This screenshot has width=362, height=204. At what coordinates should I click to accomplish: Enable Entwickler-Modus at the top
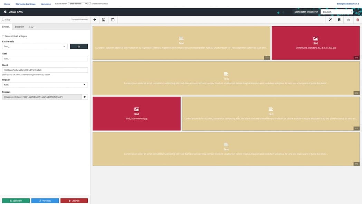pos(89,3)
